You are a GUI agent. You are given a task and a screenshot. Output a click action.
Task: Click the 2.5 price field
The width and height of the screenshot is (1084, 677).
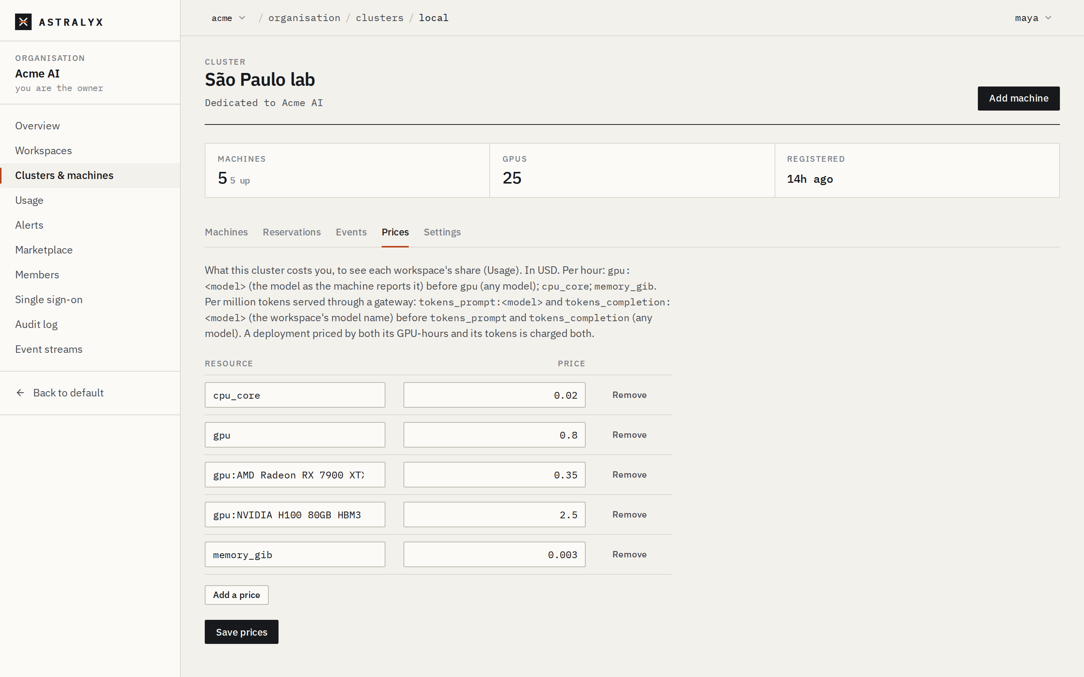[x=494, y=515]
